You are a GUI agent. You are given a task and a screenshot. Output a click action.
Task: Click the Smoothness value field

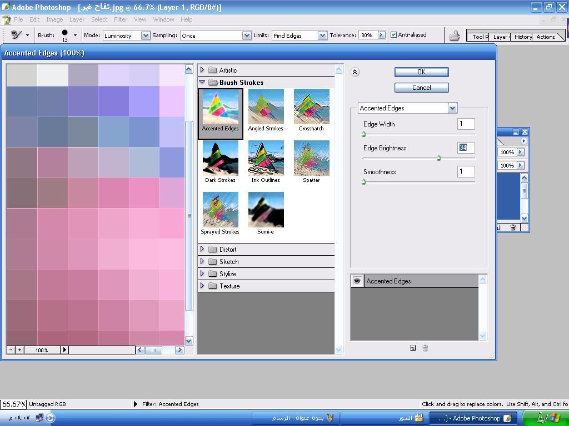pos(466,171)
